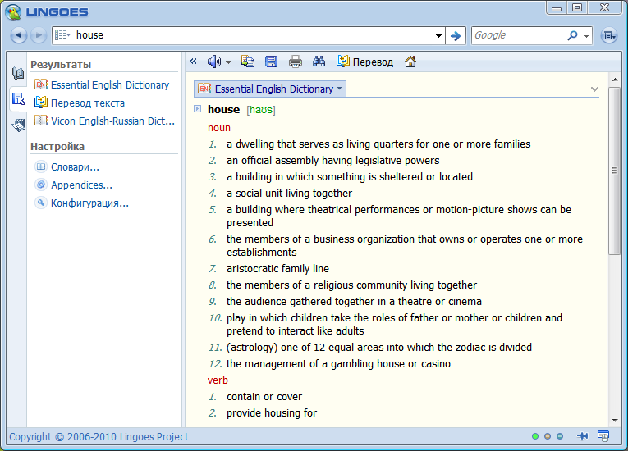Save the entry with the floppy disk icon

272,61
